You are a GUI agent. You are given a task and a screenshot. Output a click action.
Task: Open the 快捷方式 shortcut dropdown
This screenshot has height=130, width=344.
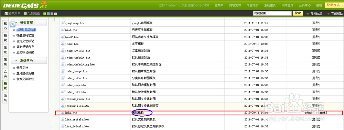(x=334, y=5)
